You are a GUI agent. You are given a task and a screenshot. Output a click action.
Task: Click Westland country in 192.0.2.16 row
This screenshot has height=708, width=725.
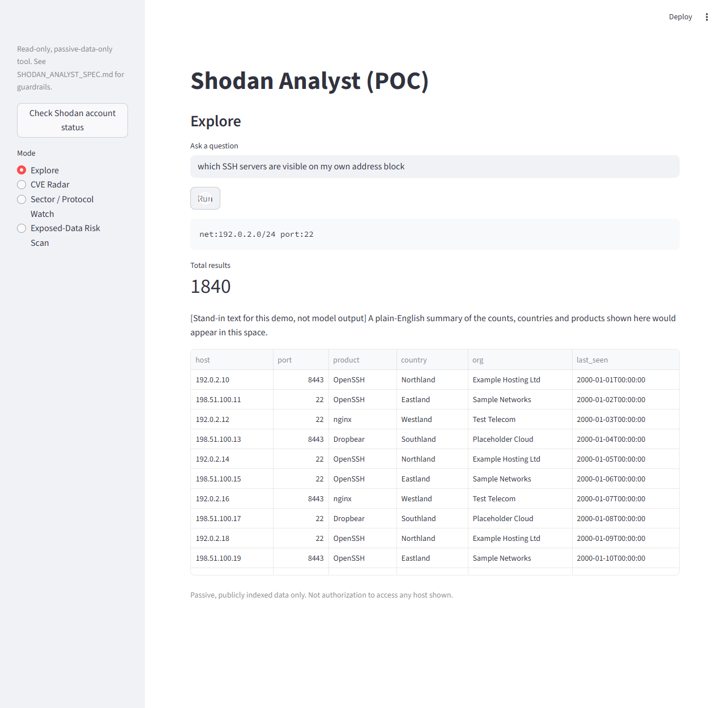point(432,498)
